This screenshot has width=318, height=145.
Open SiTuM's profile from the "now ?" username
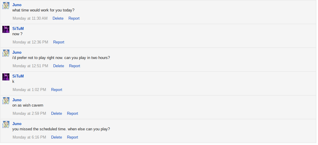[18, 28]
